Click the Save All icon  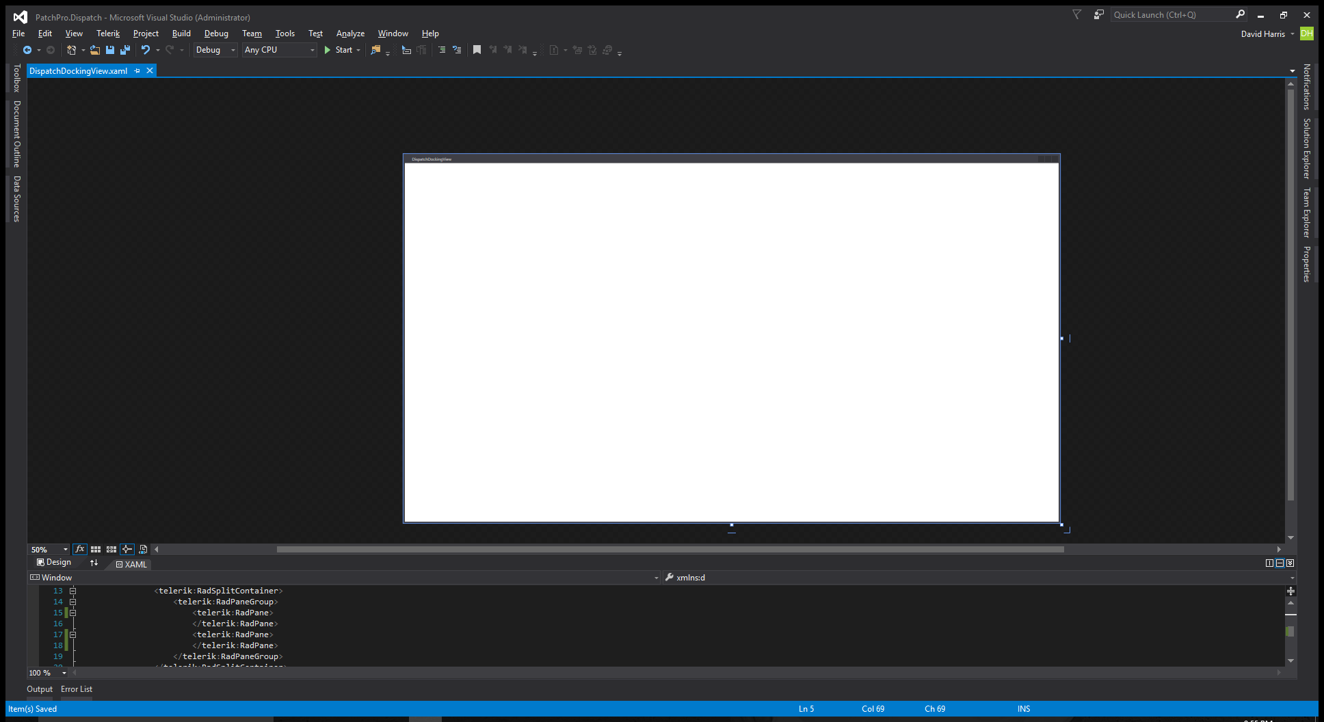[125, 50]
